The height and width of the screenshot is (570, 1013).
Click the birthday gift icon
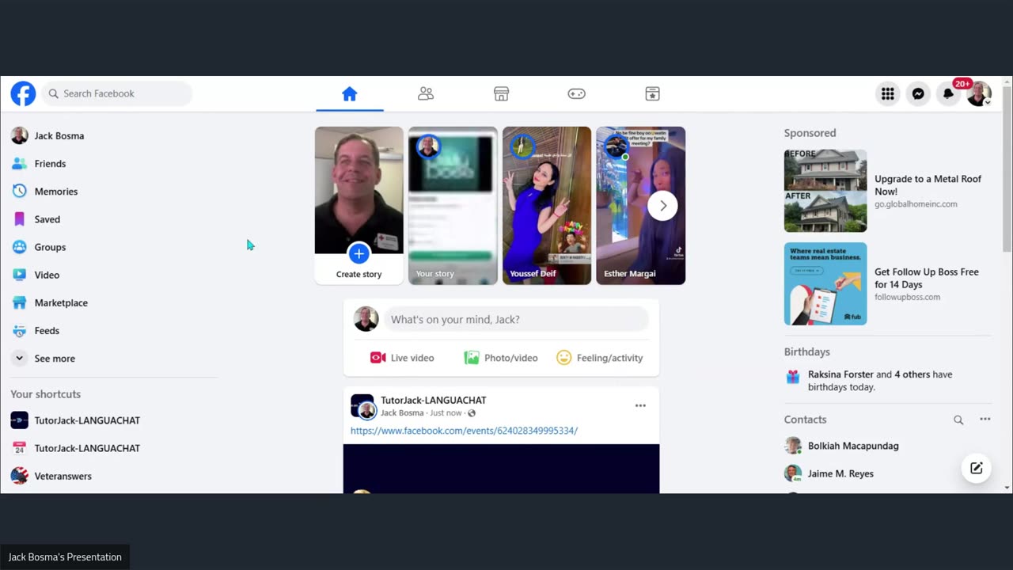pyautogui.click(x=793, y=377)
